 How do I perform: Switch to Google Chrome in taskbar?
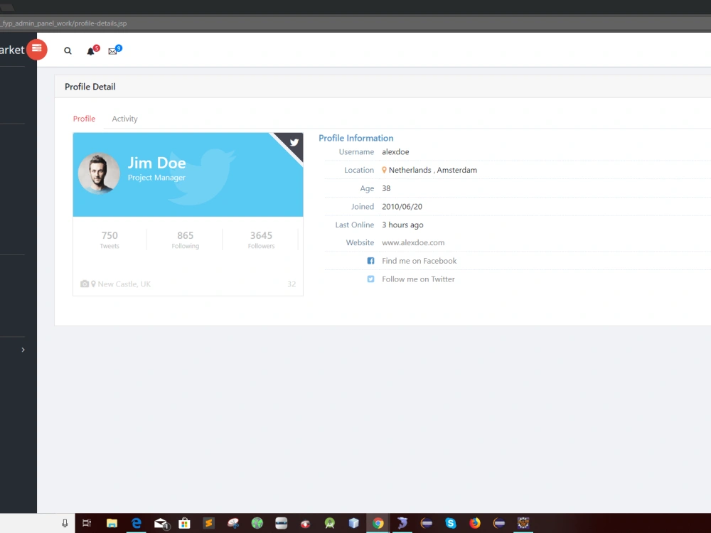coord(378,523)
